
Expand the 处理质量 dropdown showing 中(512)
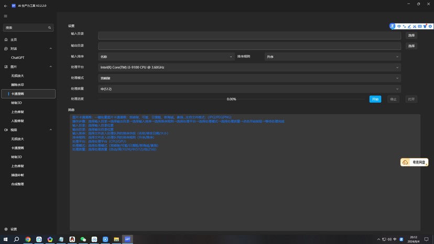249,89
